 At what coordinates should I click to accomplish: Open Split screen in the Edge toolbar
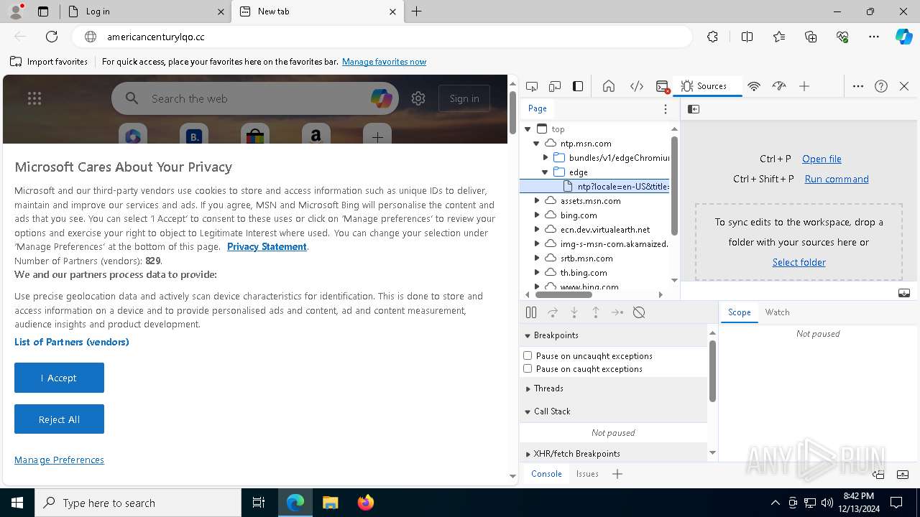pos(747,37)
